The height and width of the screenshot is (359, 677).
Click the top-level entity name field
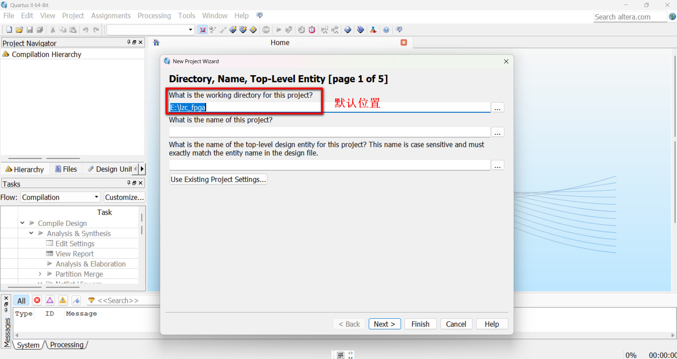click(329, 165)
